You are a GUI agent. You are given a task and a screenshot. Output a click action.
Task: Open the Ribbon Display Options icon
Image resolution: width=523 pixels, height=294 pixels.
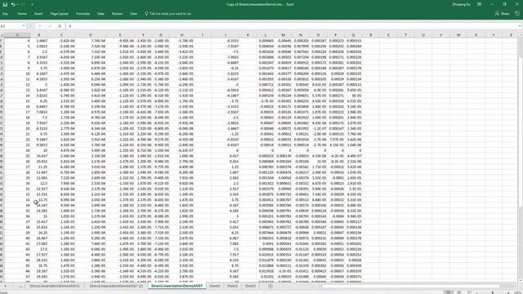[x=479, y=4]
